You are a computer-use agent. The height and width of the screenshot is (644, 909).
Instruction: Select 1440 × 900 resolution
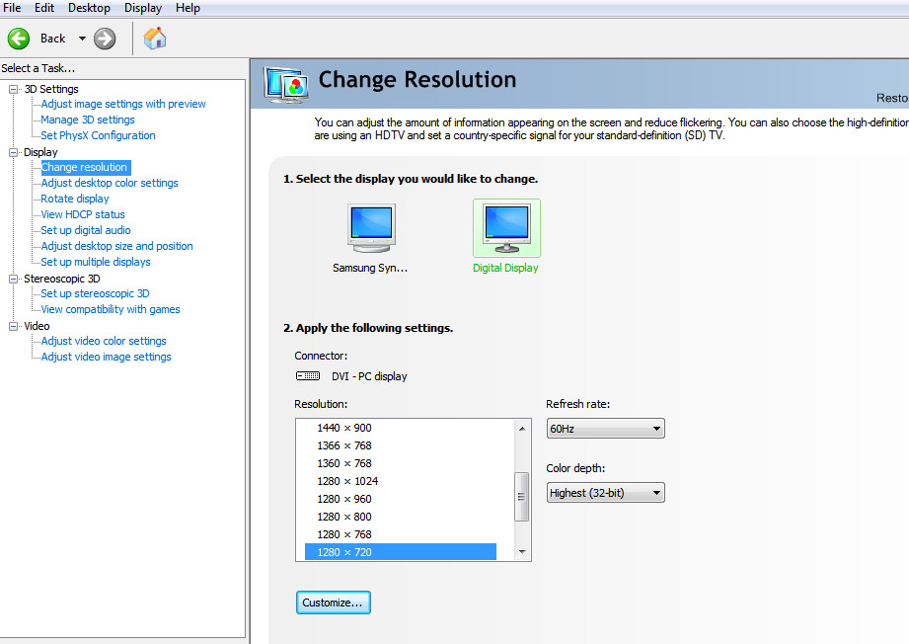344,428
